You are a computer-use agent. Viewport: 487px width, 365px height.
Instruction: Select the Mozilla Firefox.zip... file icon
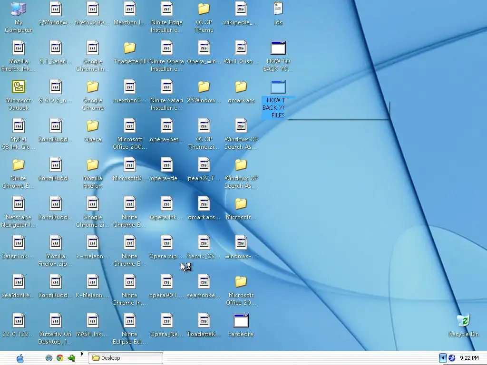pyautogui.click(x=55, y=243)
